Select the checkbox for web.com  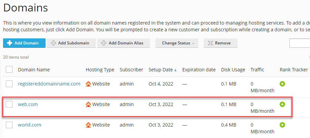click(x=9, y=104)
